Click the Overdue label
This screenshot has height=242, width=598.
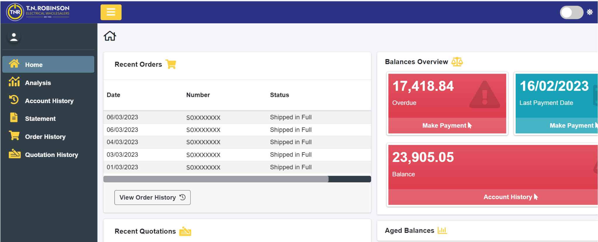point(404,103)
